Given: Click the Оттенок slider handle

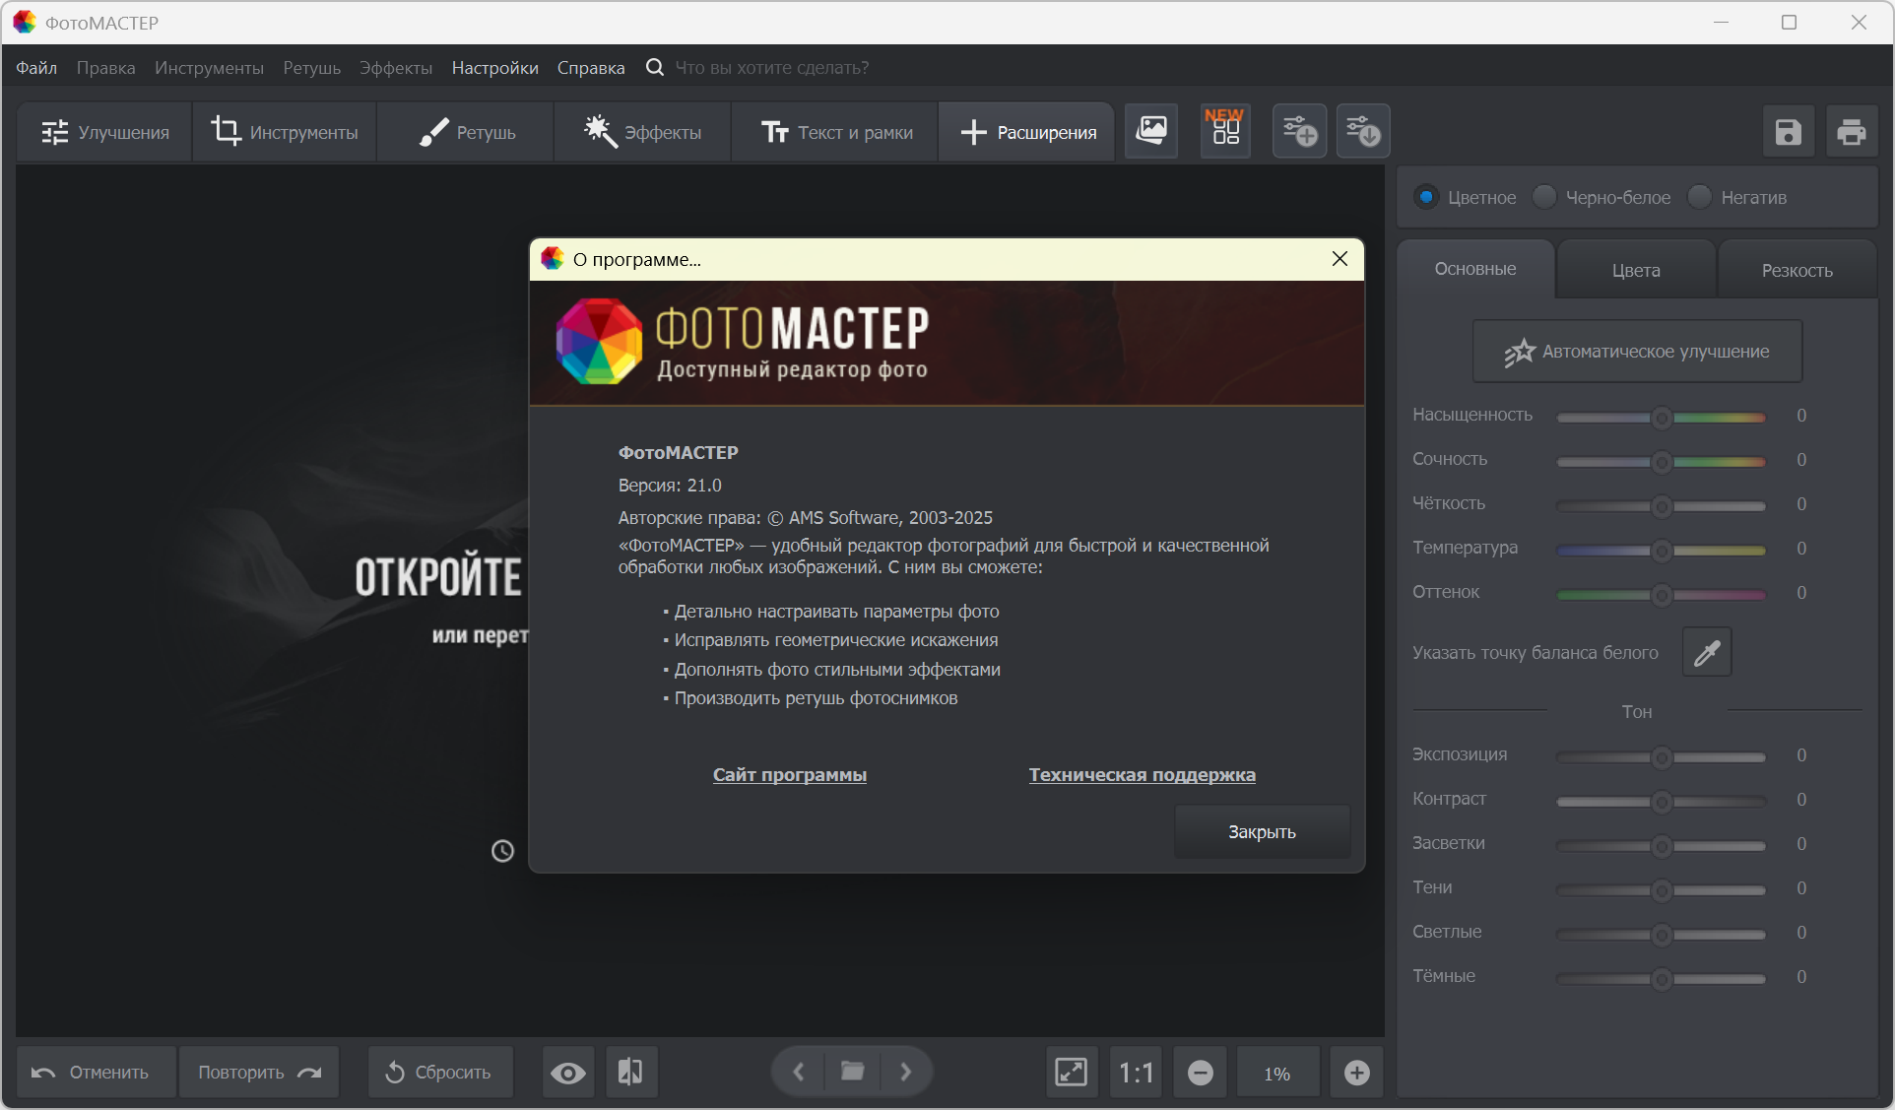Looking at the screenshot, I should 1662,595.
